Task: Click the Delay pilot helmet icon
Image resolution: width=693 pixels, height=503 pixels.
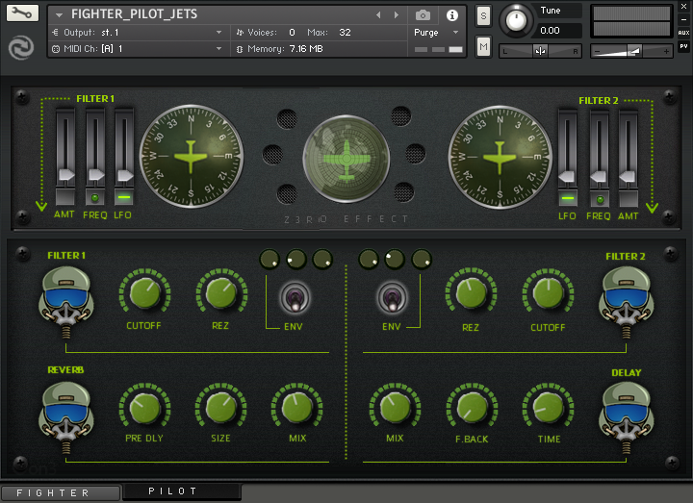Action: (627, 417)
